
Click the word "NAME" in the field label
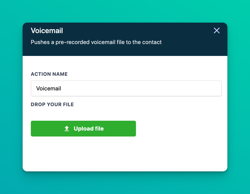[60, 74]
